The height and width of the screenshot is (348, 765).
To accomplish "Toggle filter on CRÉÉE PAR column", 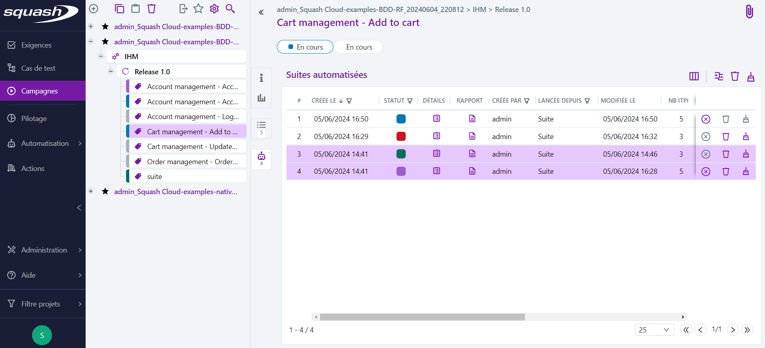I will [x=527, y=101].
